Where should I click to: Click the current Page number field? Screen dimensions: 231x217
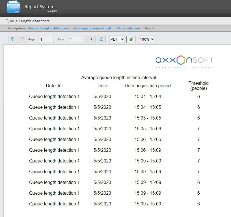click(46, 40)
